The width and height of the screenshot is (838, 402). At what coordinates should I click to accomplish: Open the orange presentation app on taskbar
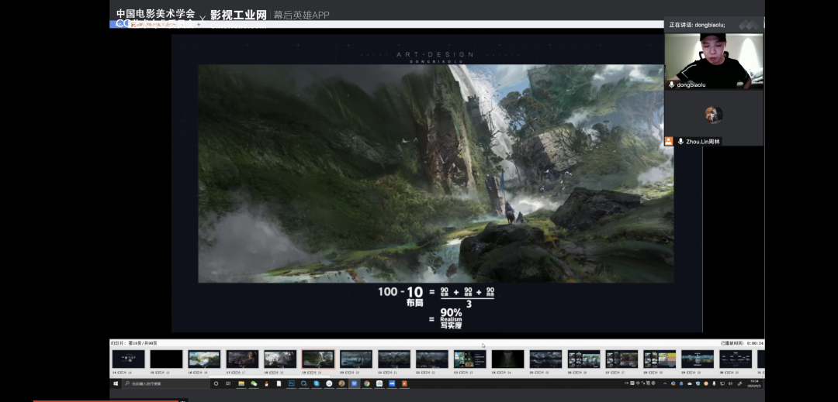click(x=404, y=383)
